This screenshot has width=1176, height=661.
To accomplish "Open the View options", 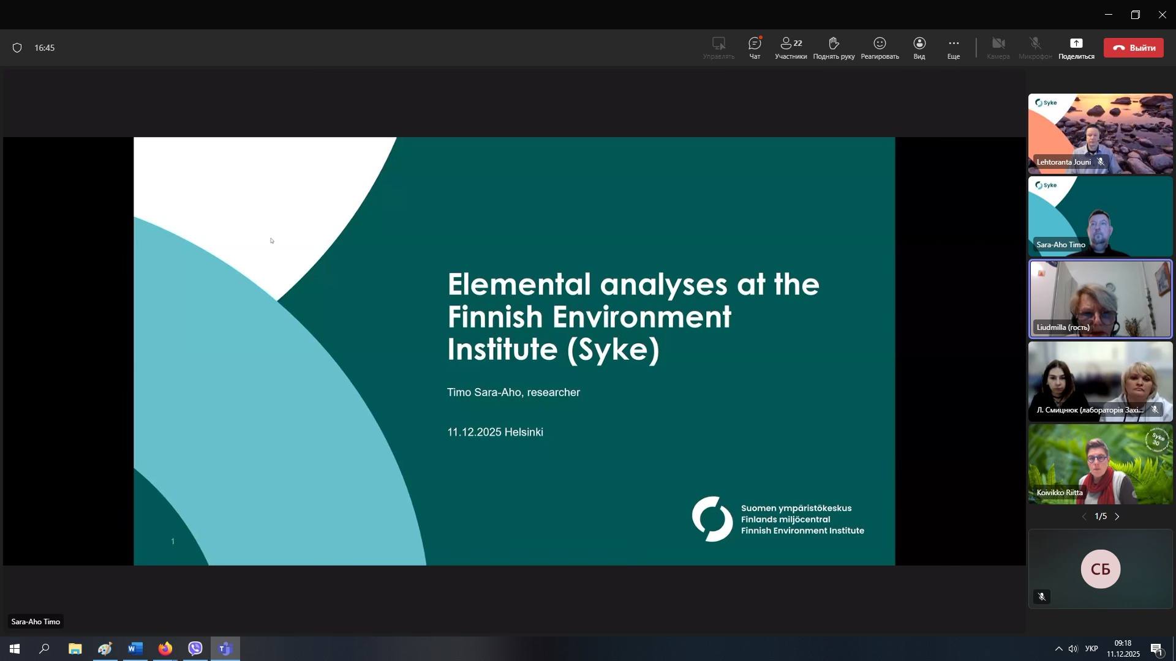I will (919, 48).
